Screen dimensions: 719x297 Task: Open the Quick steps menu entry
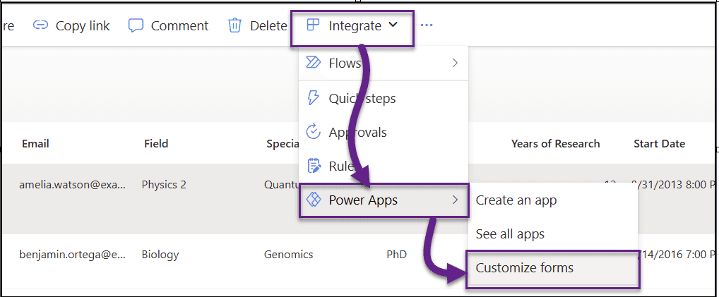coord(384,99)
